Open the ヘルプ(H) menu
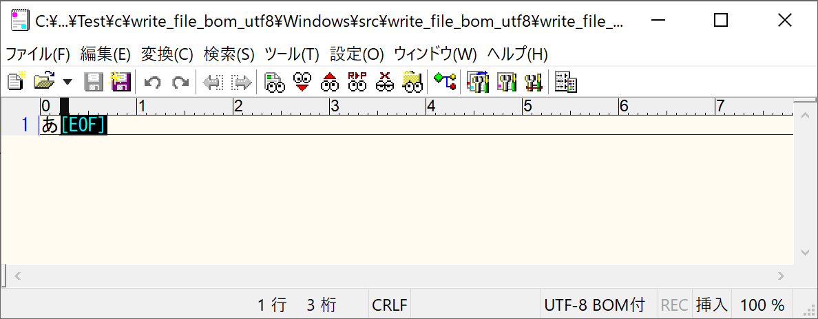Image resolution: width=818 pixels, height=319 pixels. click(518, 54)
